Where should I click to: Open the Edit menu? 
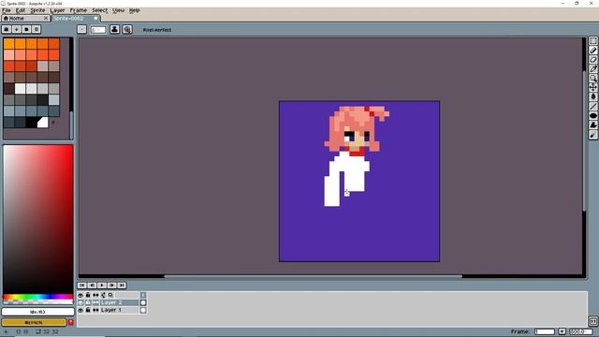(21, 10)
